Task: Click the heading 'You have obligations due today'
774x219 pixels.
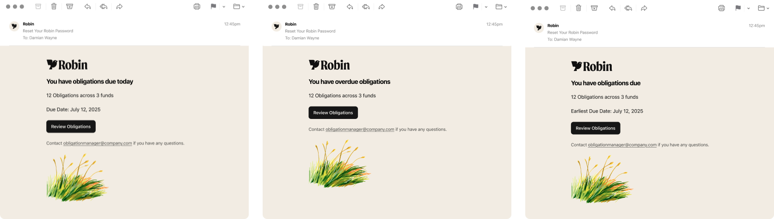Action: click(90, 82)
